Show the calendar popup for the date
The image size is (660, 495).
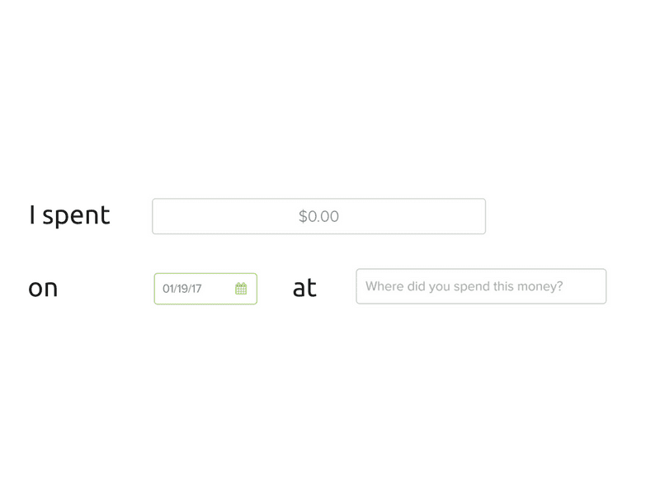point(241,289)
